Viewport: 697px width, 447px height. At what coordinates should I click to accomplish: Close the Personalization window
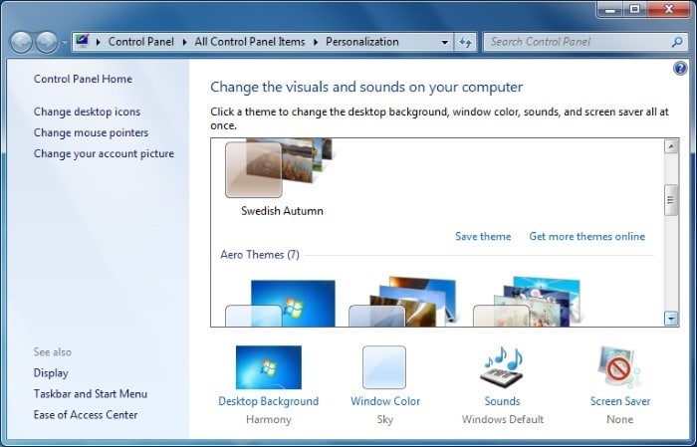pos(669,9)
